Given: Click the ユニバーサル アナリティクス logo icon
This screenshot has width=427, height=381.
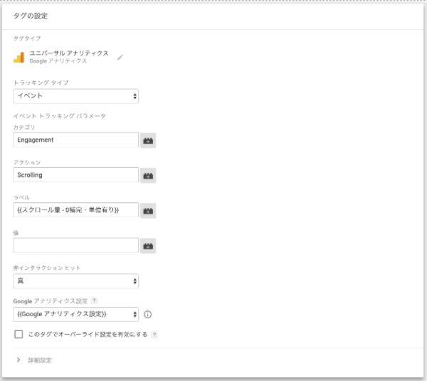Looking at the screenshot, I should point(19,57).
